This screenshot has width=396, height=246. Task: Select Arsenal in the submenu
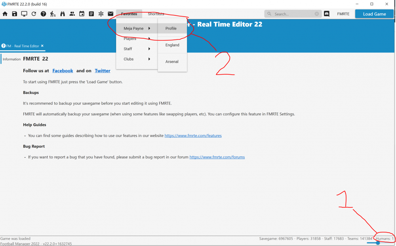tap(172, 62)
